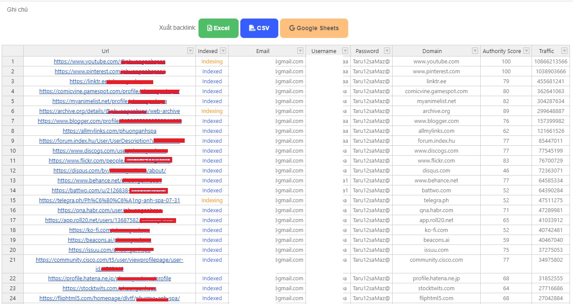Open the battwo.com user link
Viewport: 573px width, 304px height.
[x=110, y=191]
